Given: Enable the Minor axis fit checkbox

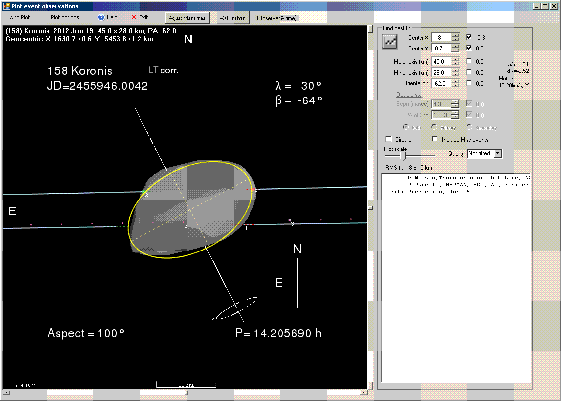Looking at the screenshot, I should pyautogui.click(x=469, y=72).
